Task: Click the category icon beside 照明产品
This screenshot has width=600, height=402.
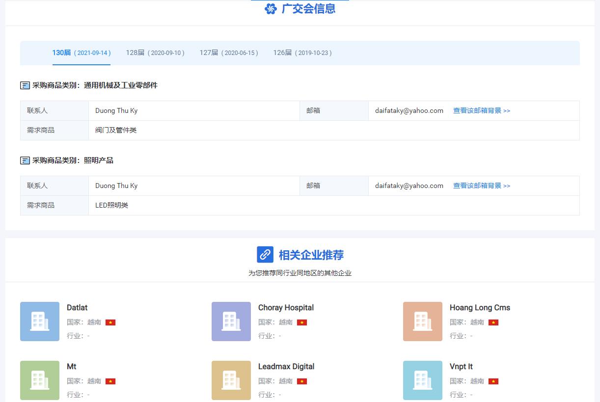Action: point(25,161)
